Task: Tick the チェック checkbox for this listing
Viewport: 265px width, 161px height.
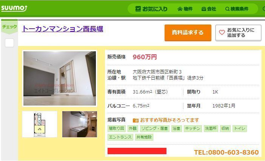Action: point(9,43)
